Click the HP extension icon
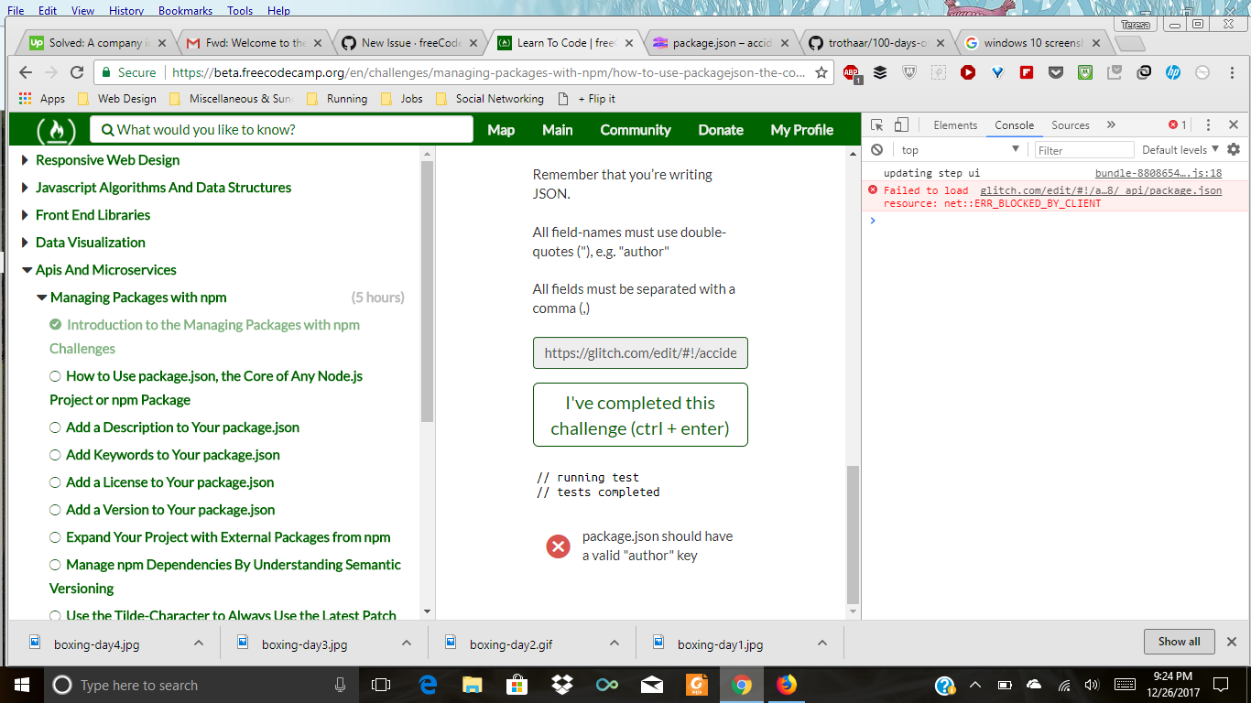 coord(1173,72)
